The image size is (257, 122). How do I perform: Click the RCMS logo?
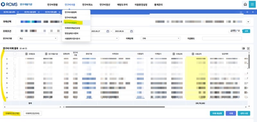pyautogui.click(x=9, y=4)
